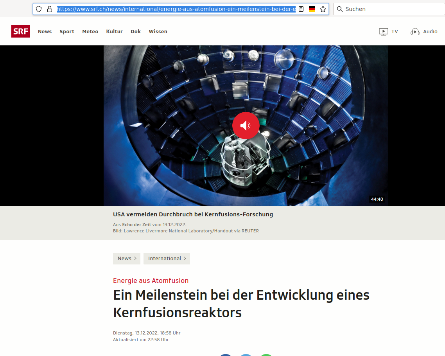445x356 pixels.
Task: Open the TV section via its icon
Action: (x=383, y=31)
